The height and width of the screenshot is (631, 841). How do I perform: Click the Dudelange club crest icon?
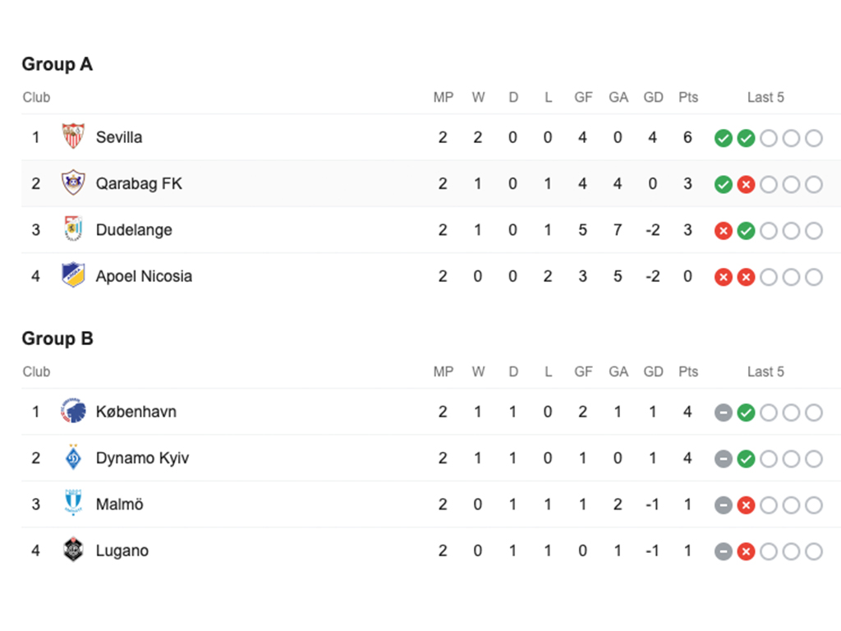(73, 230)
